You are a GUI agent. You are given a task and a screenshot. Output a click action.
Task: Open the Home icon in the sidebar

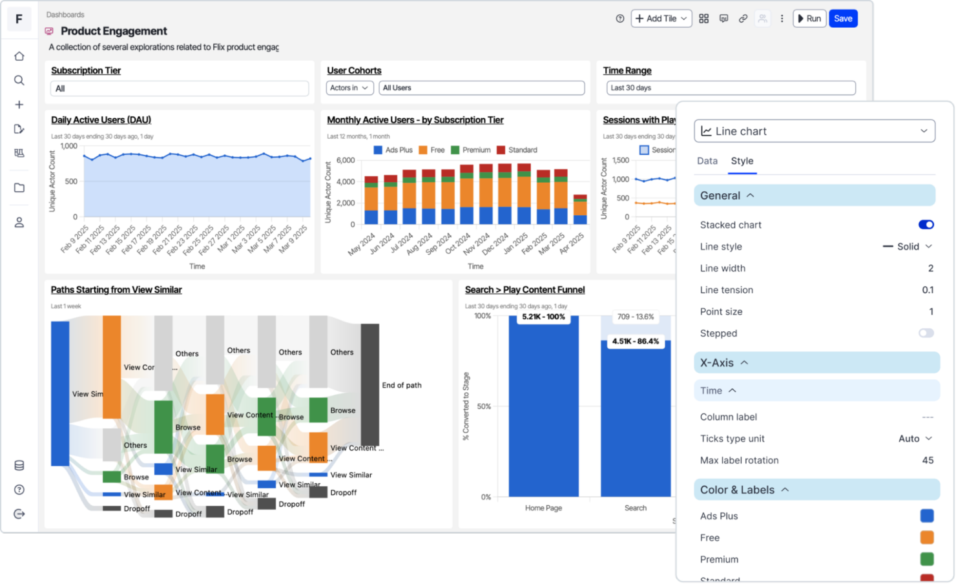click(19, 56)
